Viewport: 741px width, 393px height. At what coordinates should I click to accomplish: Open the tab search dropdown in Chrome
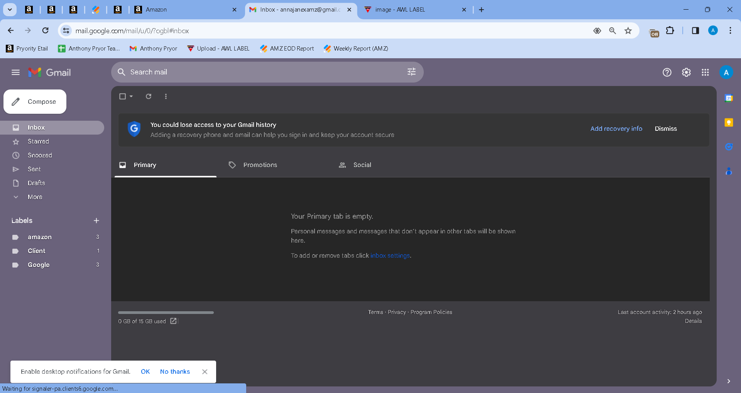click(10, 10)
